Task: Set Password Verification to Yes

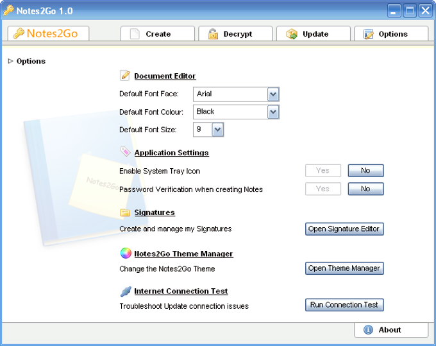Action: 323,189
